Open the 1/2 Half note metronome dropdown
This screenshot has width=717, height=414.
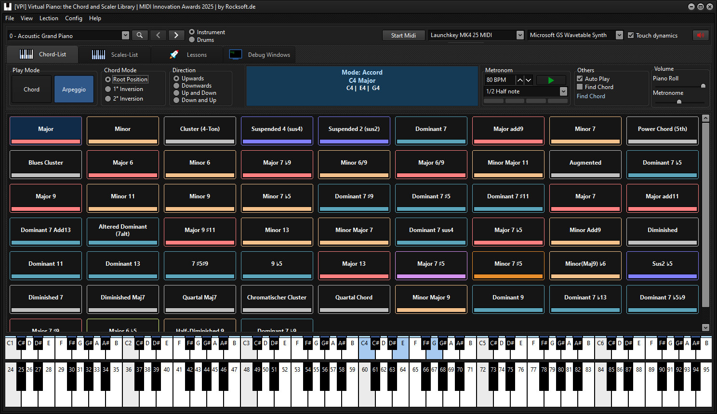[563, 91]
